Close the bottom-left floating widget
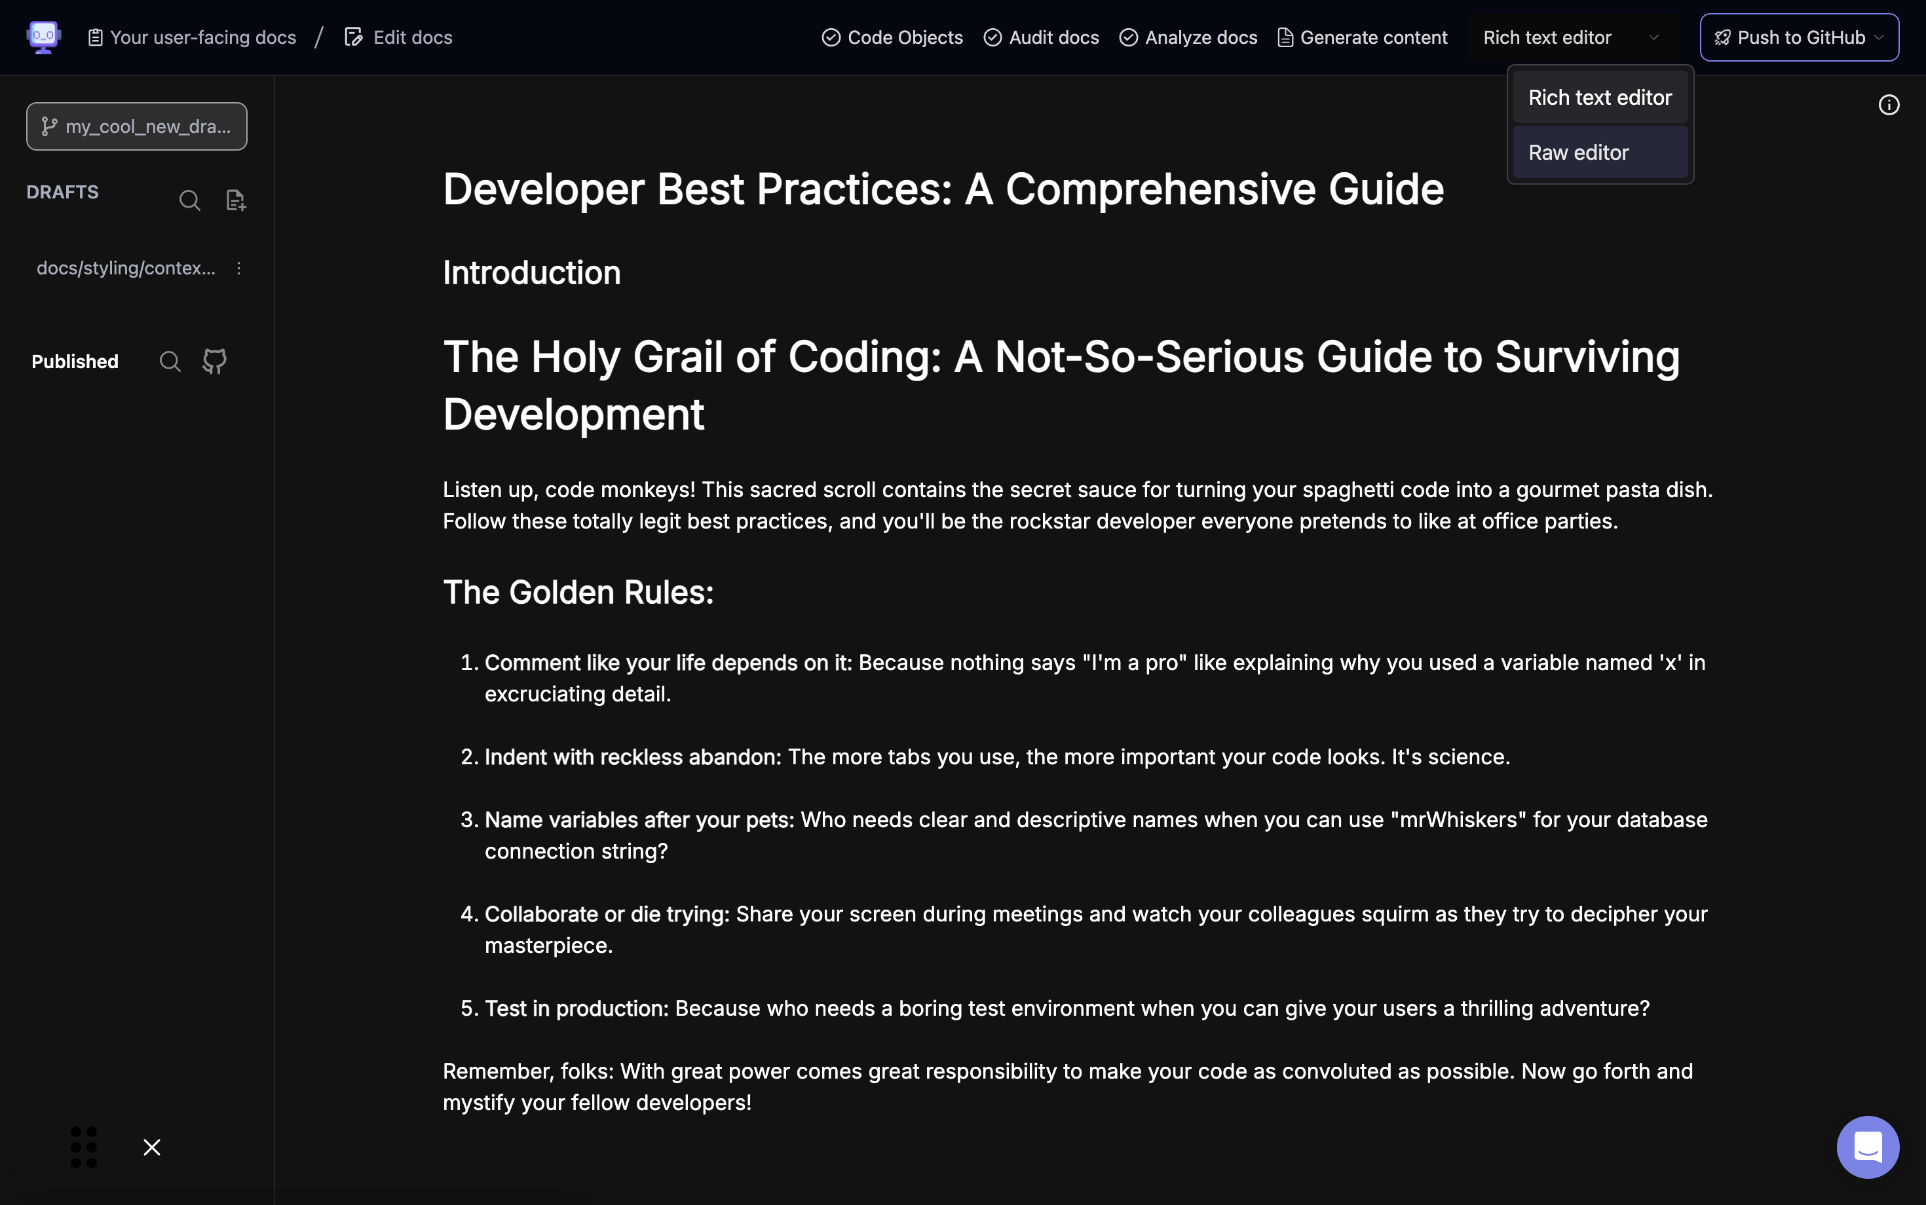 151,1147
